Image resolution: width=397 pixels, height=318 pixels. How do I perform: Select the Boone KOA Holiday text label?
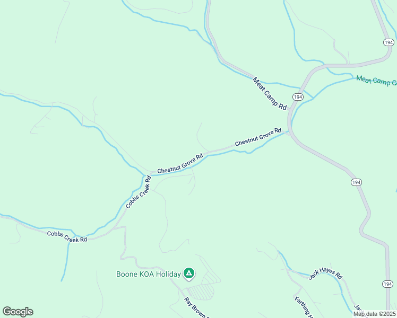coord(149,274)
